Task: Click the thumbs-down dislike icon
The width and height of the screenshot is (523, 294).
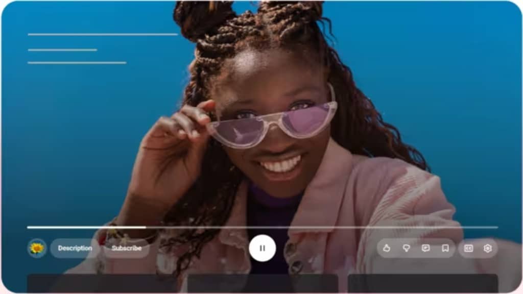Action: (x=406, y=249)
